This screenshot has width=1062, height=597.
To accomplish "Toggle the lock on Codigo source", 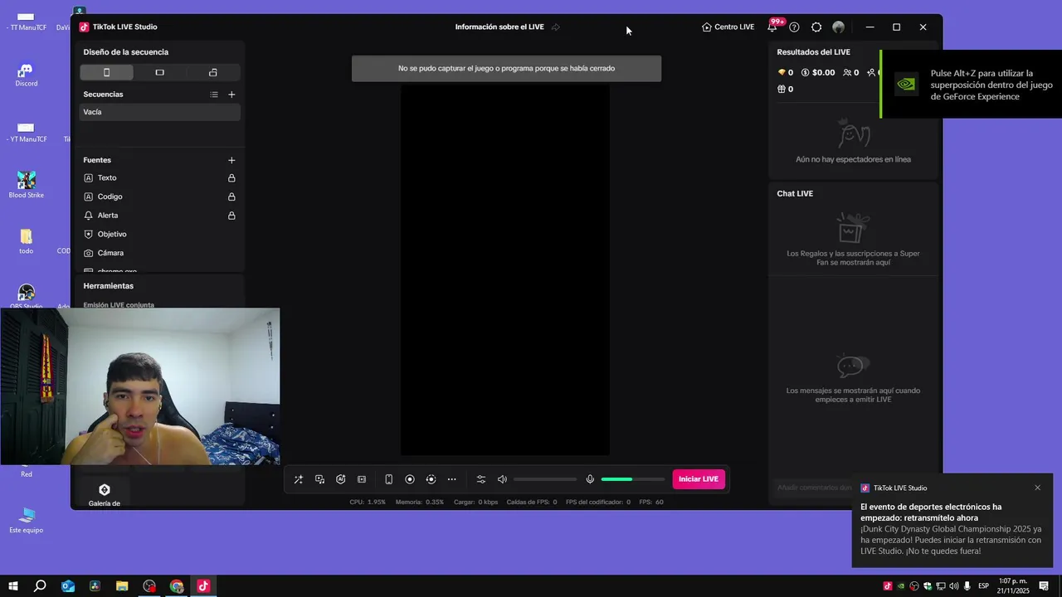I will click(231, 197).
